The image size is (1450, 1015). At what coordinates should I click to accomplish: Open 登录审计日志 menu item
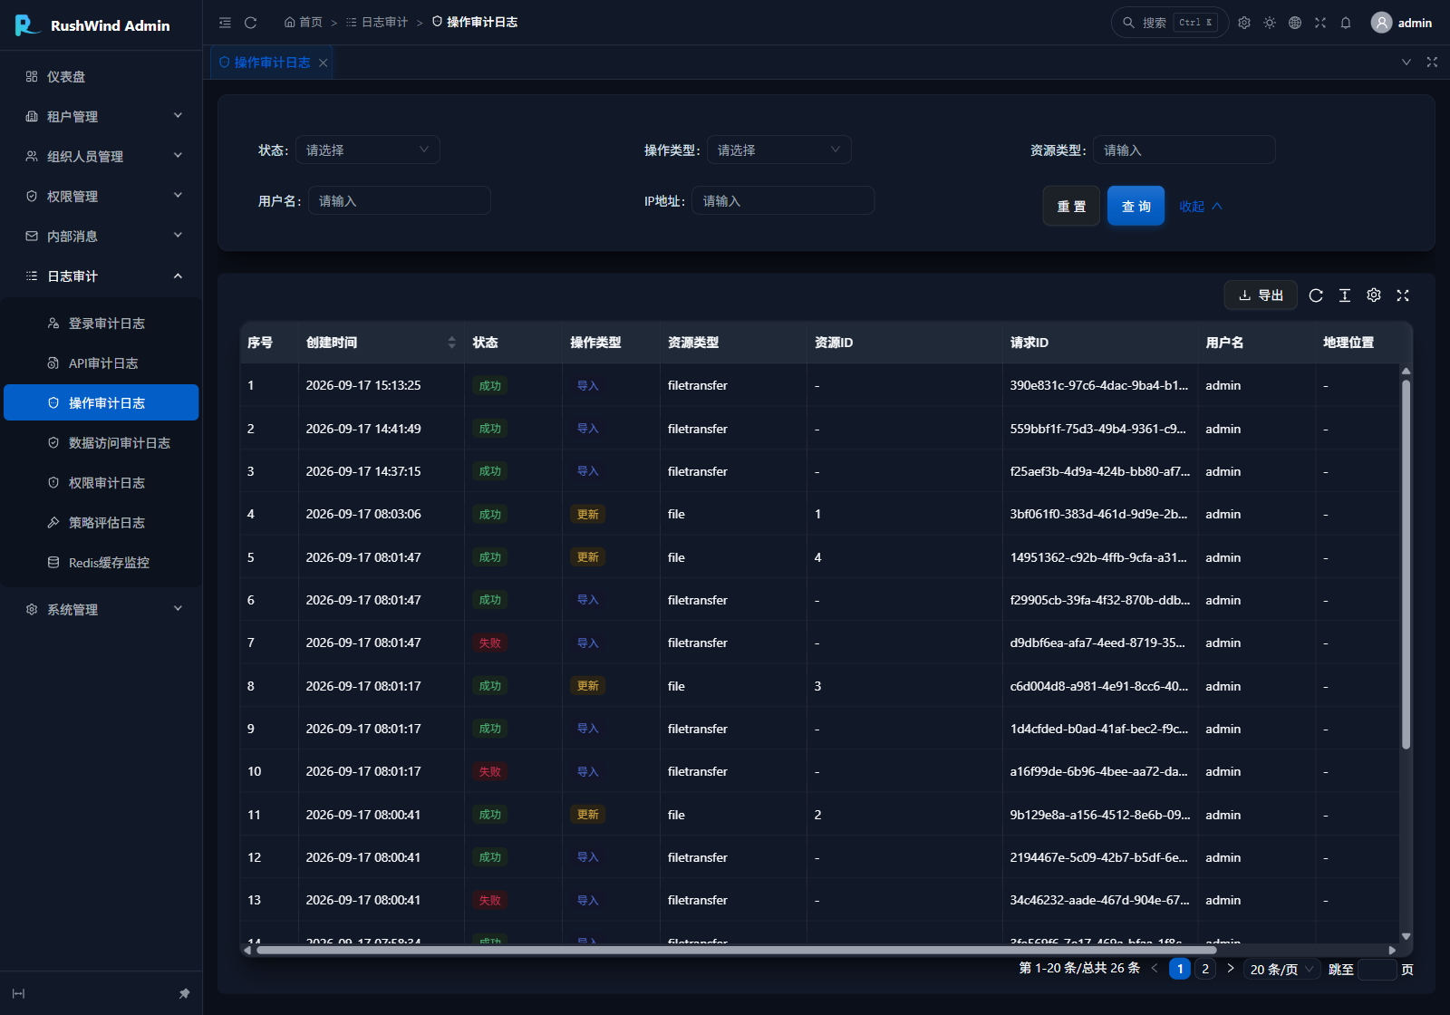point(101,323)
